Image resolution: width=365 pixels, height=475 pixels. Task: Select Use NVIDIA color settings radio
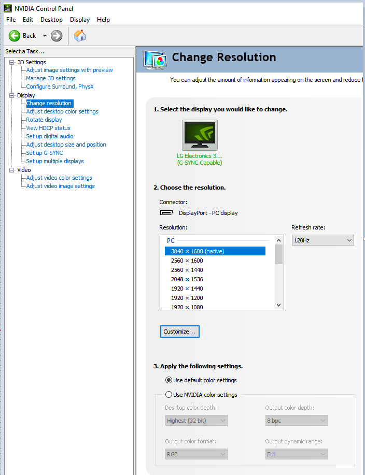169,394
